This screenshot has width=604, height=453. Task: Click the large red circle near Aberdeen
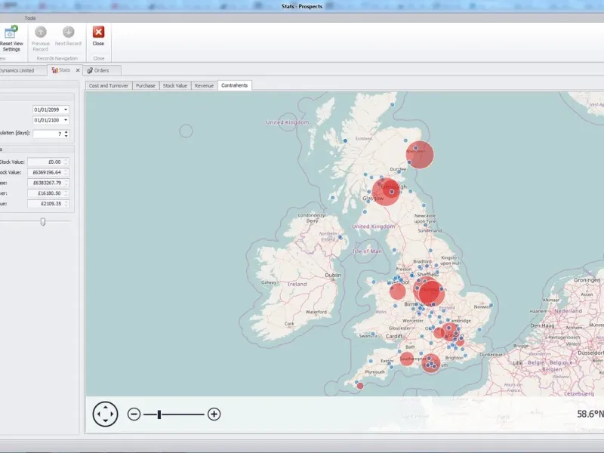point(420,154)
